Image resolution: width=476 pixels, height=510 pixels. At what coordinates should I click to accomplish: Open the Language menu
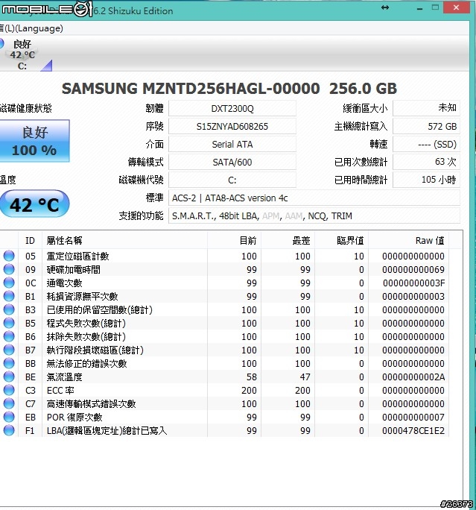point(31,28)
